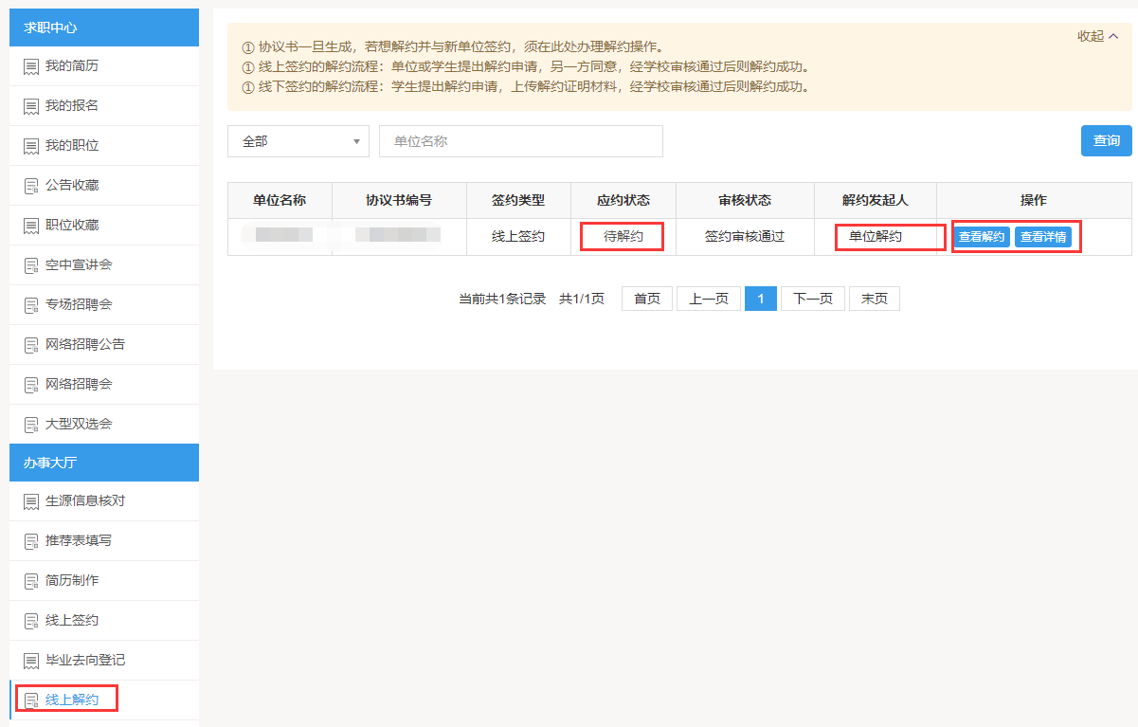Image resolution: width=1138 pixels, height=727 pixels.
Task: Click the 空中宣讲会 sidebar icon
Action: tap(31, 265)
